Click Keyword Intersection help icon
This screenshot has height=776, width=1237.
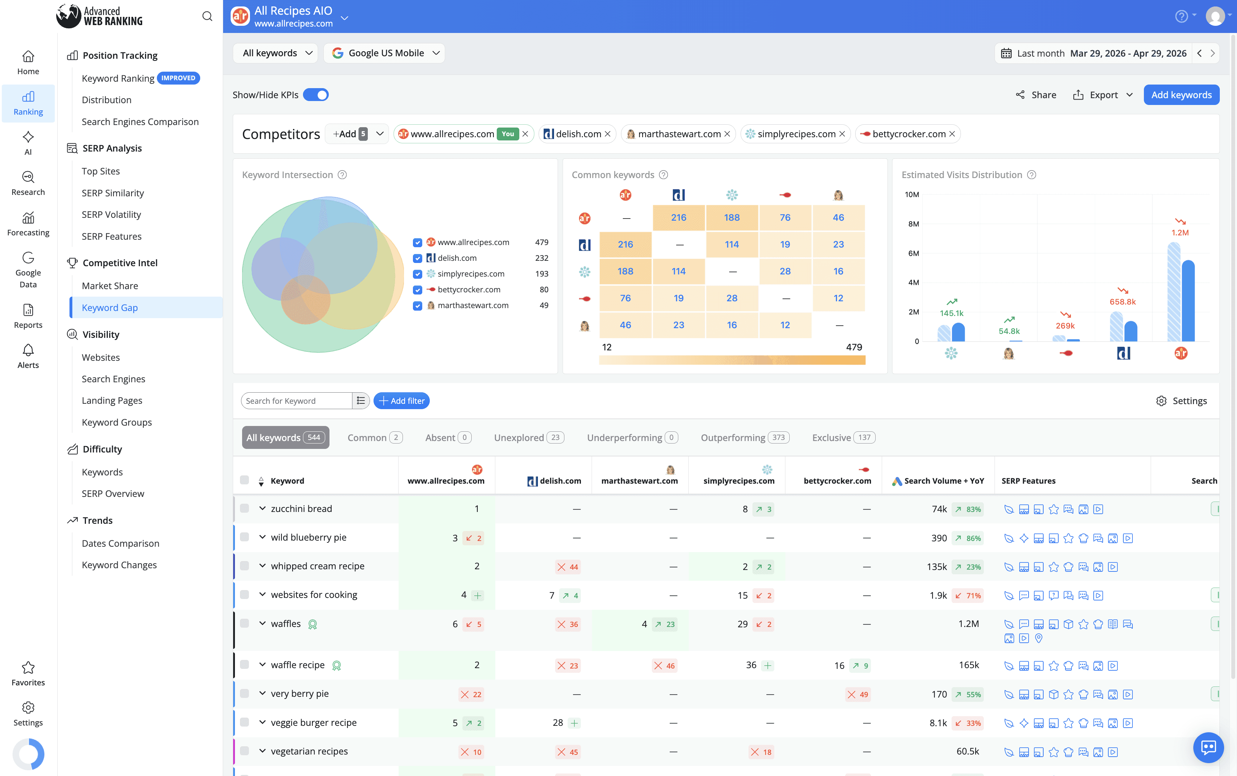pos(342,175)
